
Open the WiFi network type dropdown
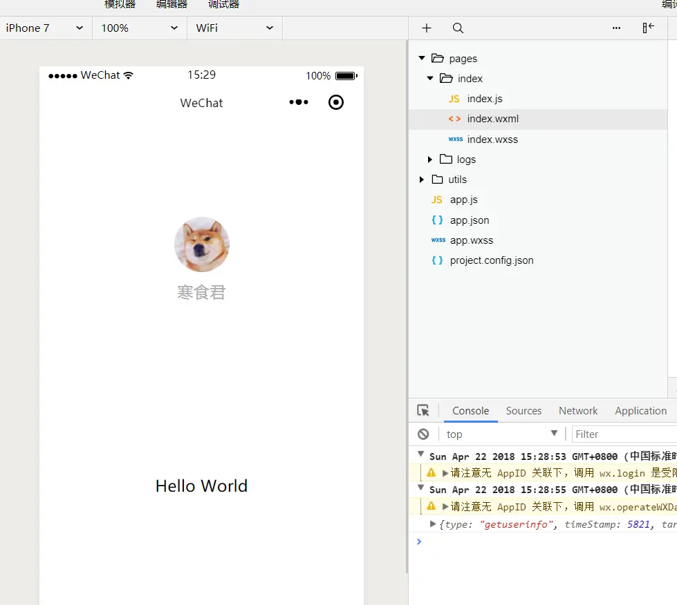coord(234,28)
